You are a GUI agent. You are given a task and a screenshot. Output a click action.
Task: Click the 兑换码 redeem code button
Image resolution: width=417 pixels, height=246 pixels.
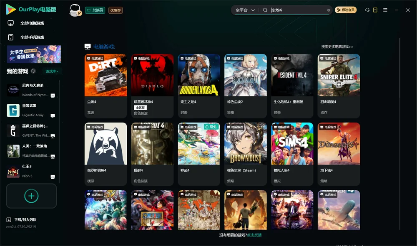(95, 10)
